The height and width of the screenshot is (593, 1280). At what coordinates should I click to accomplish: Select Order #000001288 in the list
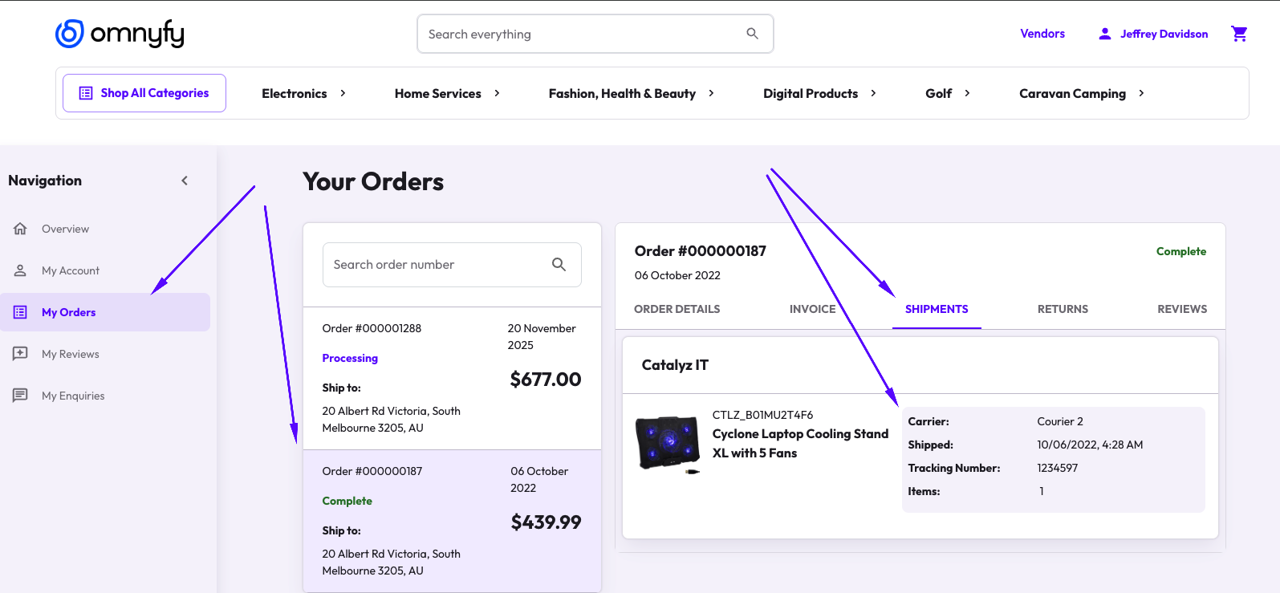coord(452,378)
